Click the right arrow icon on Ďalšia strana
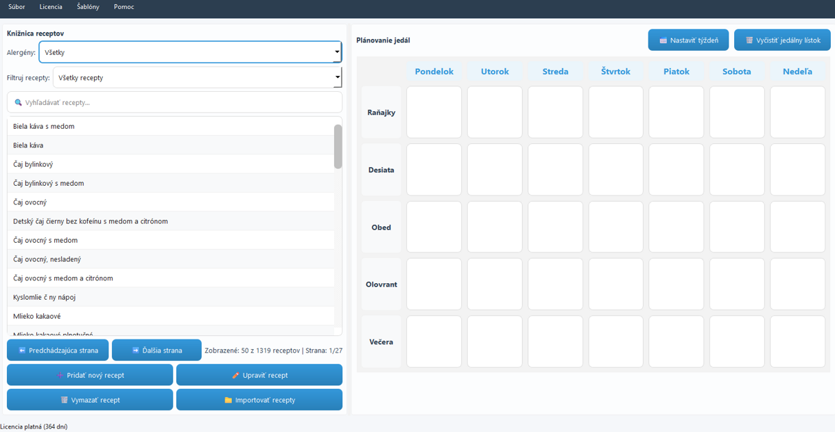Image resolution: width=835 pixels, height=432 pixels. click(x=135, y=351)
